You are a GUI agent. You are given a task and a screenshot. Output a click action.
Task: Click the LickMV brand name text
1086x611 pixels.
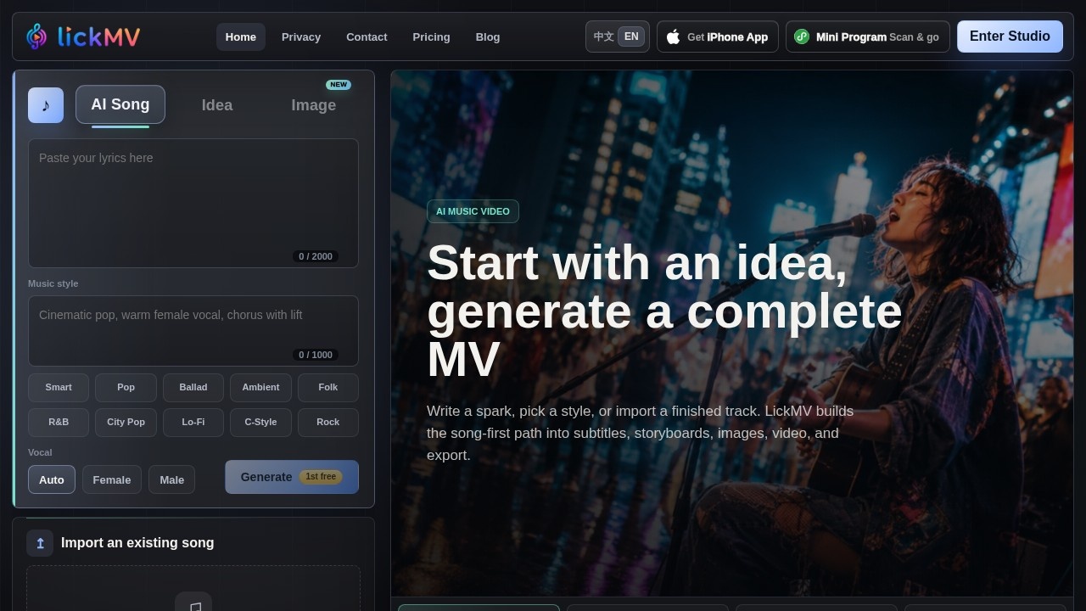(x=98, y=36)
